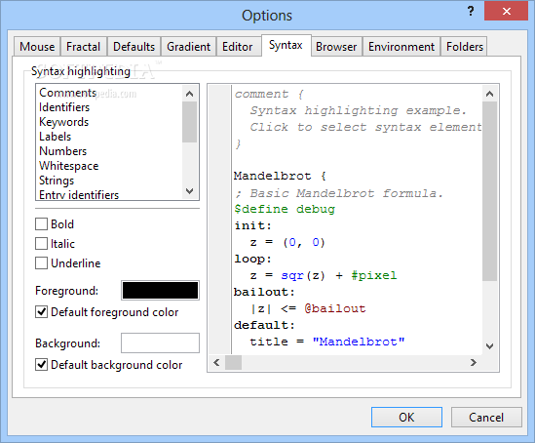Select the Syntax tab
Screen dimensions: 535x443
[286, 45]
